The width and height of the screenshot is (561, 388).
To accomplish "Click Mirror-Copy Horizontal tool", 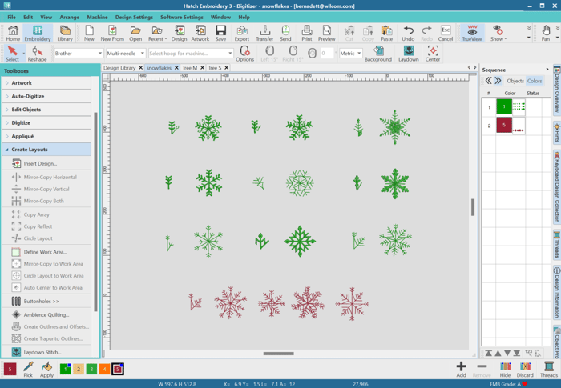I will [x=50, y=177].
